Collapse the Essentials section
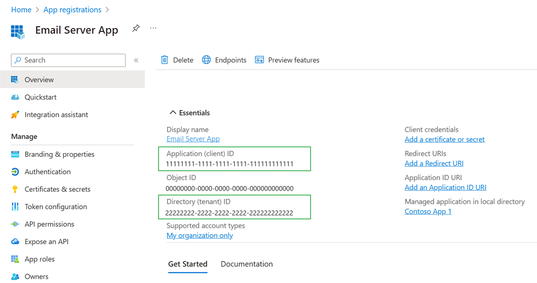Screen dimensions: 537x283 point(173,112)
